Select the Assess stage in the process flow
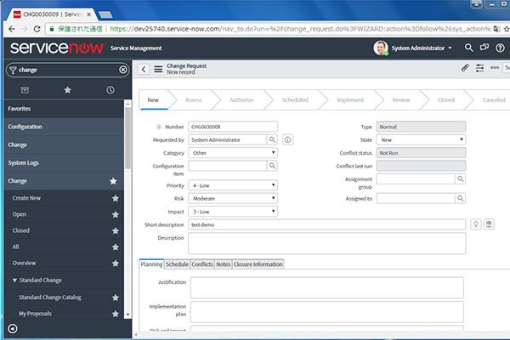Image resolution: width=510 pixels, height=340 pixels. (x=194, y=100)
